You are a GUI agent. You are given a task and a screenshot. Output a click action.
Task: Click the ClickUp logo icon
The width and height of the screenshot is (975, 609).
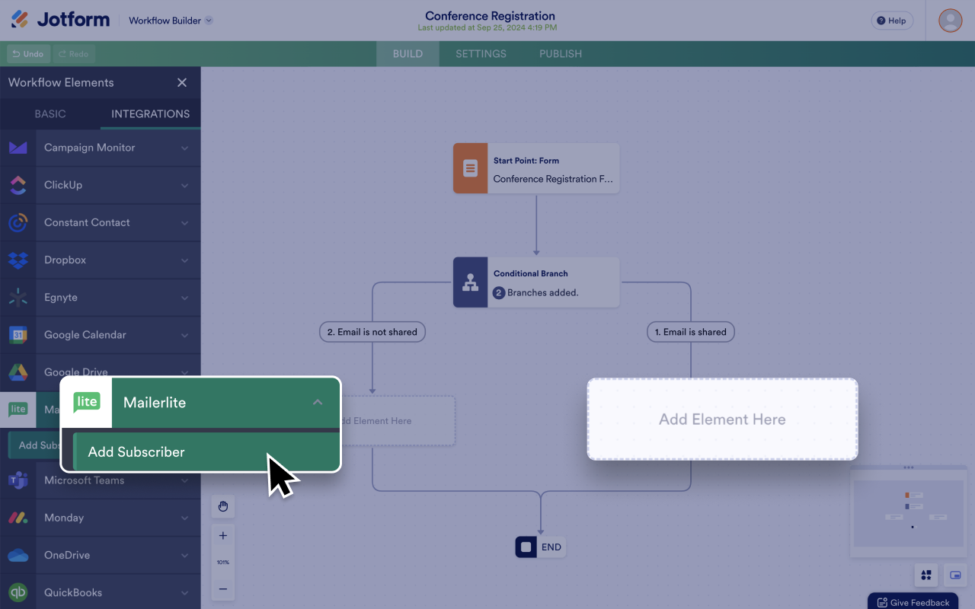(x=18, y=185)
